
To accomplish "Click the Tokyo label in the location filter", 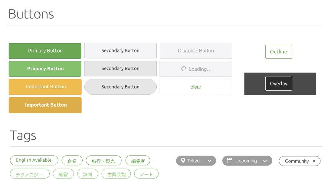I will point(193,161).
